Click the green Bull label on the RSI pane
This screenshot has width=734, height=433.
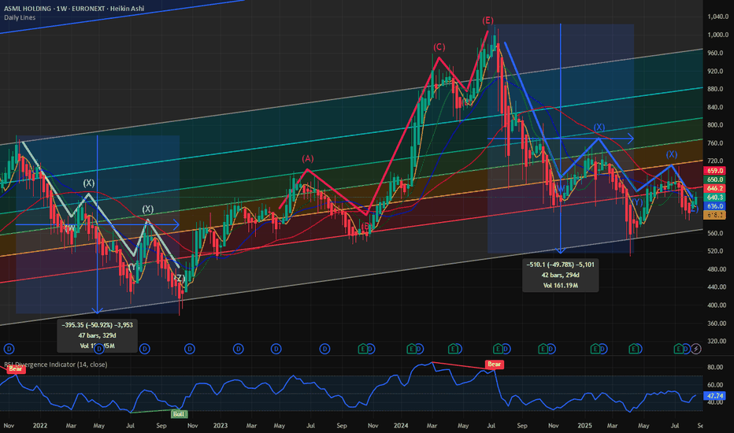pyautogui.click(x=179, y=414)
